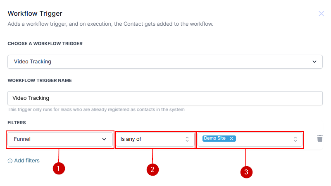Click the Funnel dropdown chevron arrow
This screenshot has height=186, width=331.
click(x=104, y=139)
